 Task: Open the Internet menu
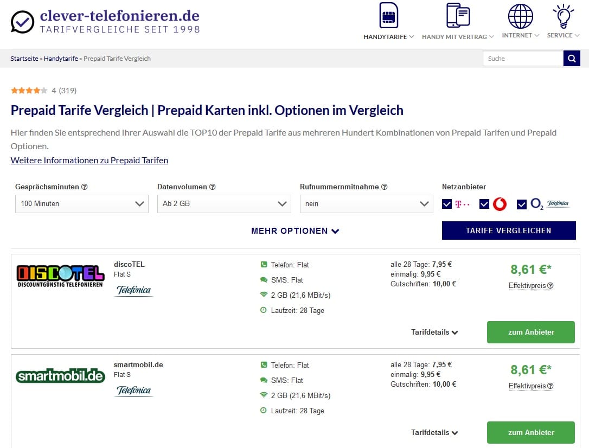(x=521, y=35)
